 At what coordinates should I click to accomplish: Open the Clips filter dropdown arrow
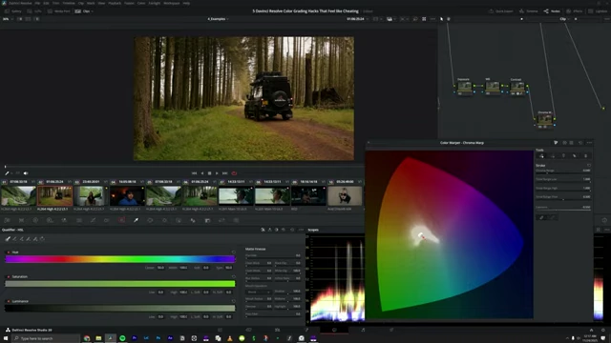[92, 11]
